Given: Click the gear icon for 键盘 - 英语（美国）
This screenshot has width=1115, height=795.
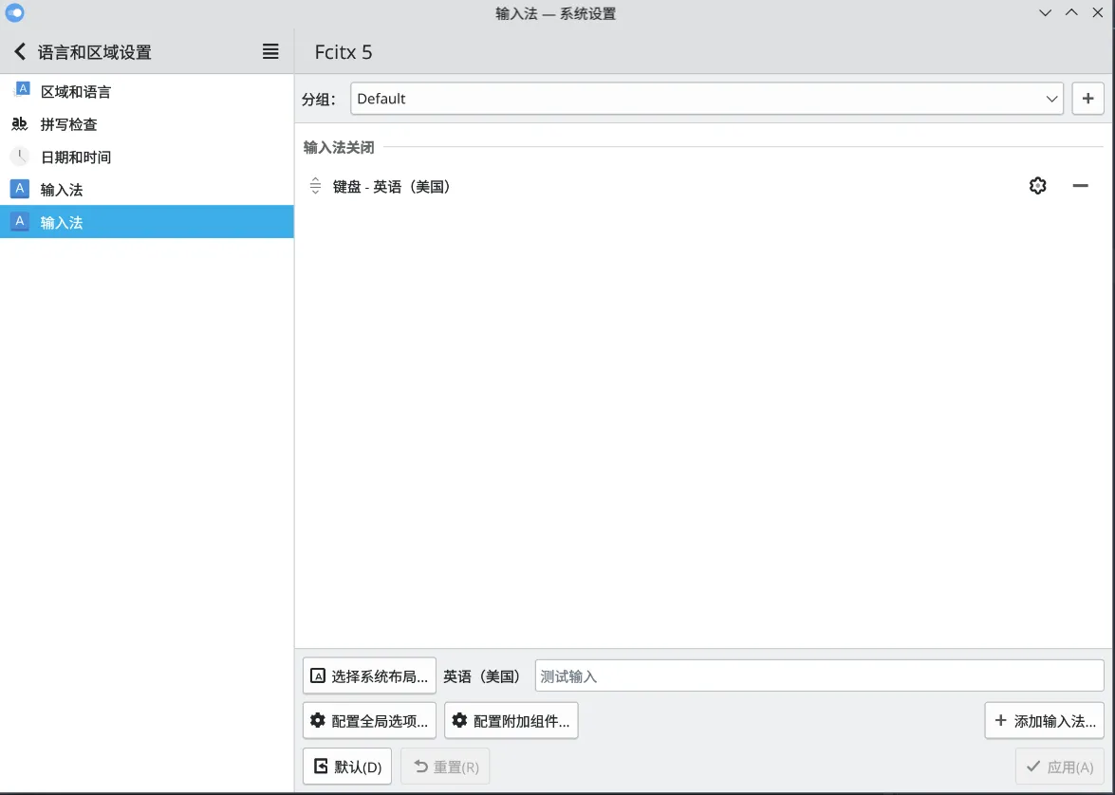Looking at the screenshot, I should (1037, 186).
